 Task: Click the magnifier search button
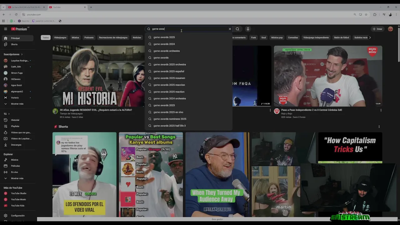[x=237, y=29]
